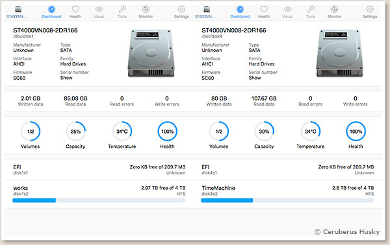Click the /dev/disk4 device path
The width and height of the screenshot is (390, 245).
tap(212, 36)
